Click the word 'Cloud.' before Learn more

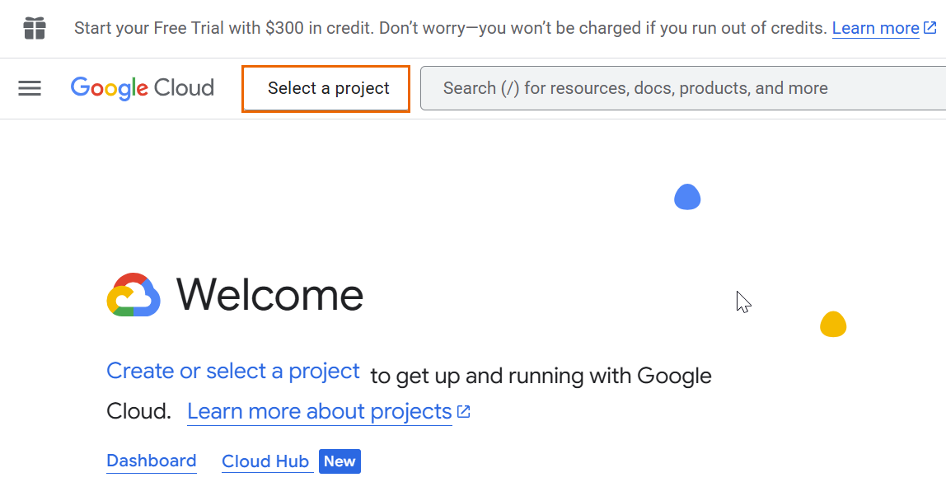tap(138, 411)
